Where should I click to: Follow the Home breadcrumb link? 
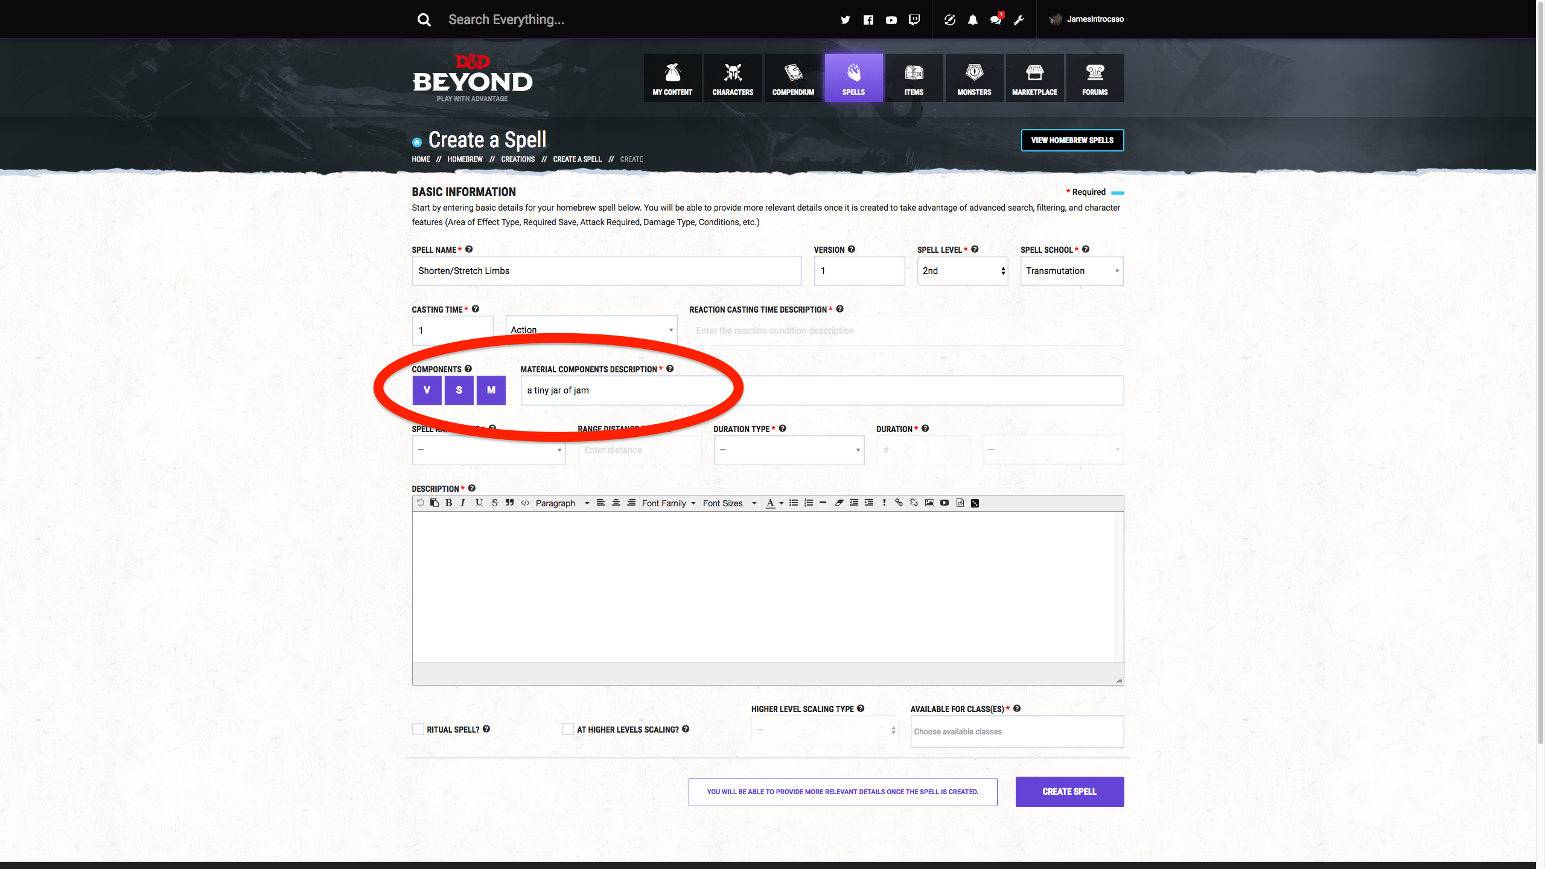coord(421,159)
